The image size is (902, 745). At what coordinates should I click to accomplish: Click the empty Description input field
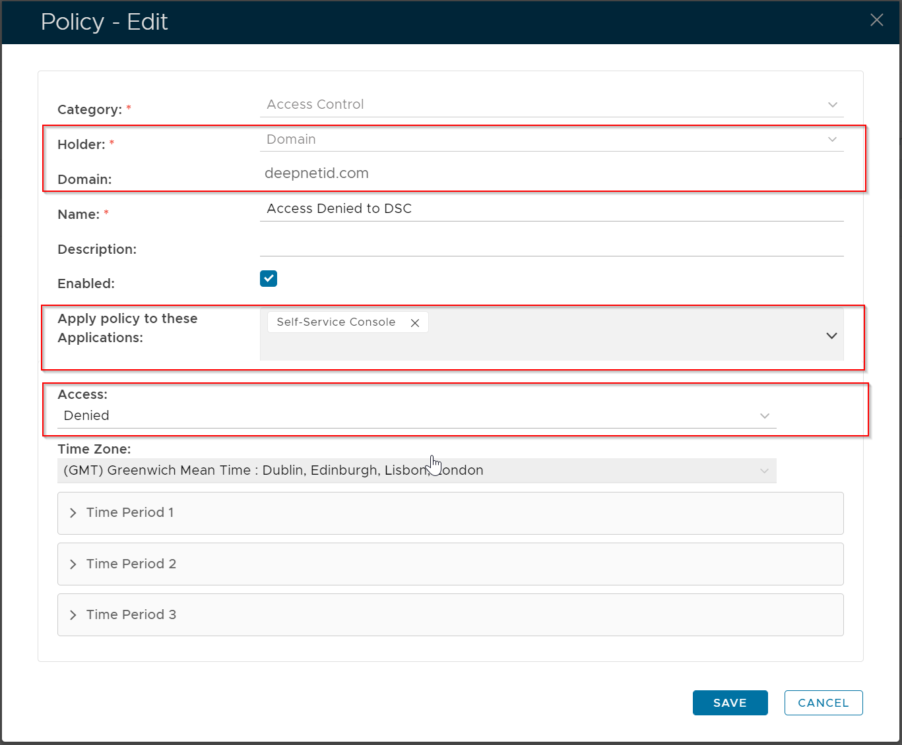coord(551,245)
